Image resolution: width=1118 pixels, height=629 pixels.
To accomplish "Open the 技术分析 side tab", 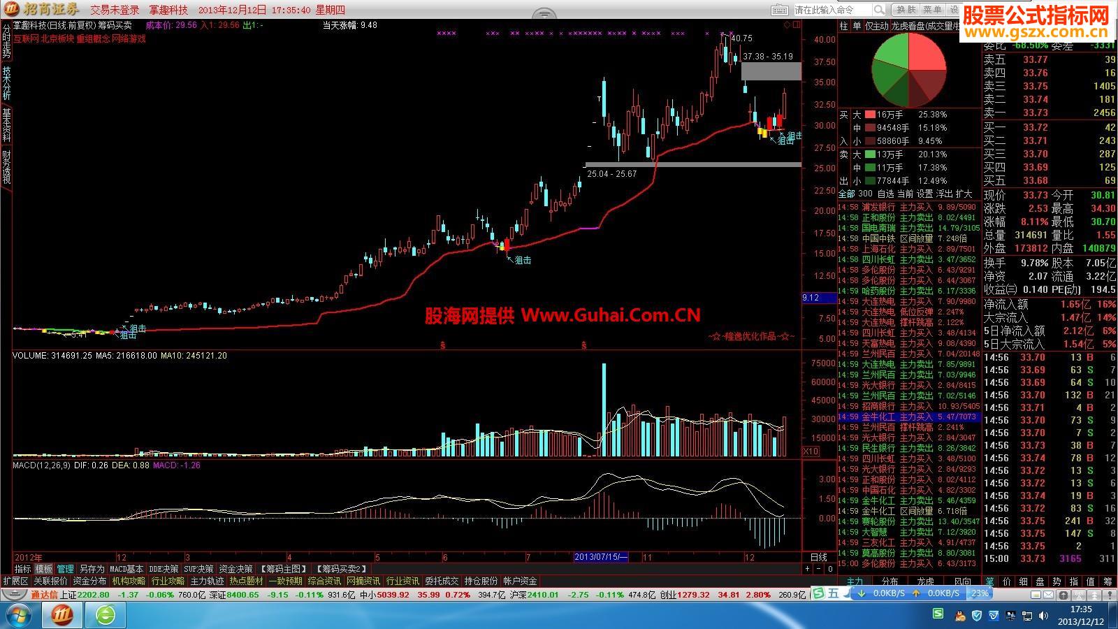I will click(6, 82).
